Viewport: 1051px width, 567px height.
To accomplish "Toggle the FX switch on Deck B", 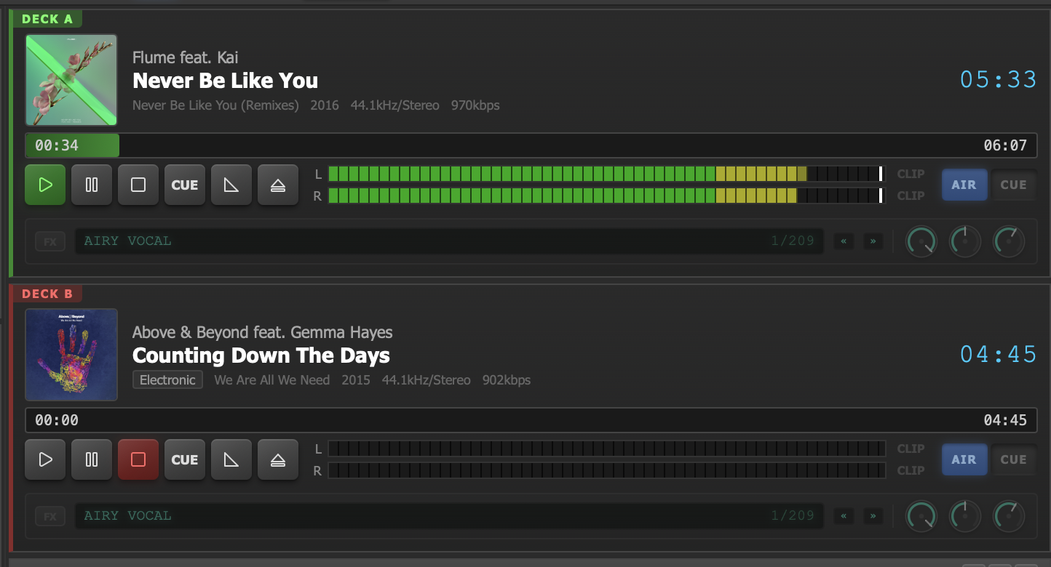I will pyautogui.click(x=50, y=516).
